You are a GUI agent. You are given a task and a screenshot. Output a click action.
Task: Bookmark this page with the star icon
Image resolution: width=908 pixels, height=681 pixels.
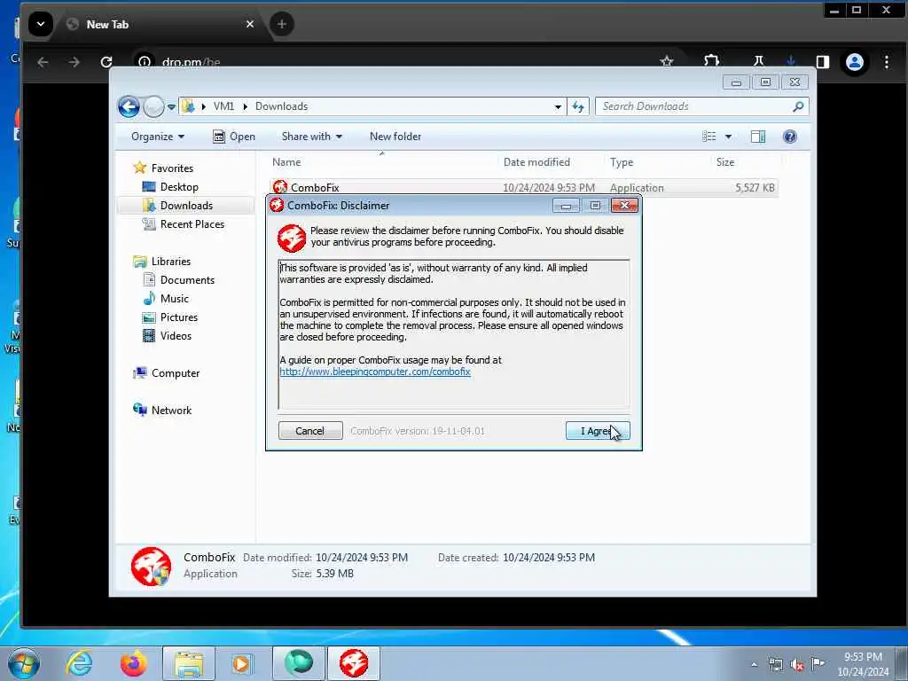pos(667,61)
